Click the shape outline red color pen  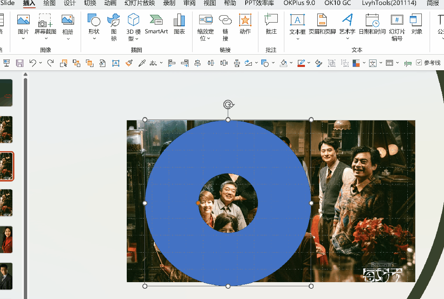point(301,63)
